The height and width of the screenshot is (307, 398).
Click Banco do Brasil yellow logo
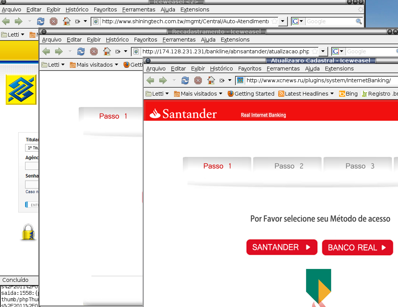click(21, 90)
